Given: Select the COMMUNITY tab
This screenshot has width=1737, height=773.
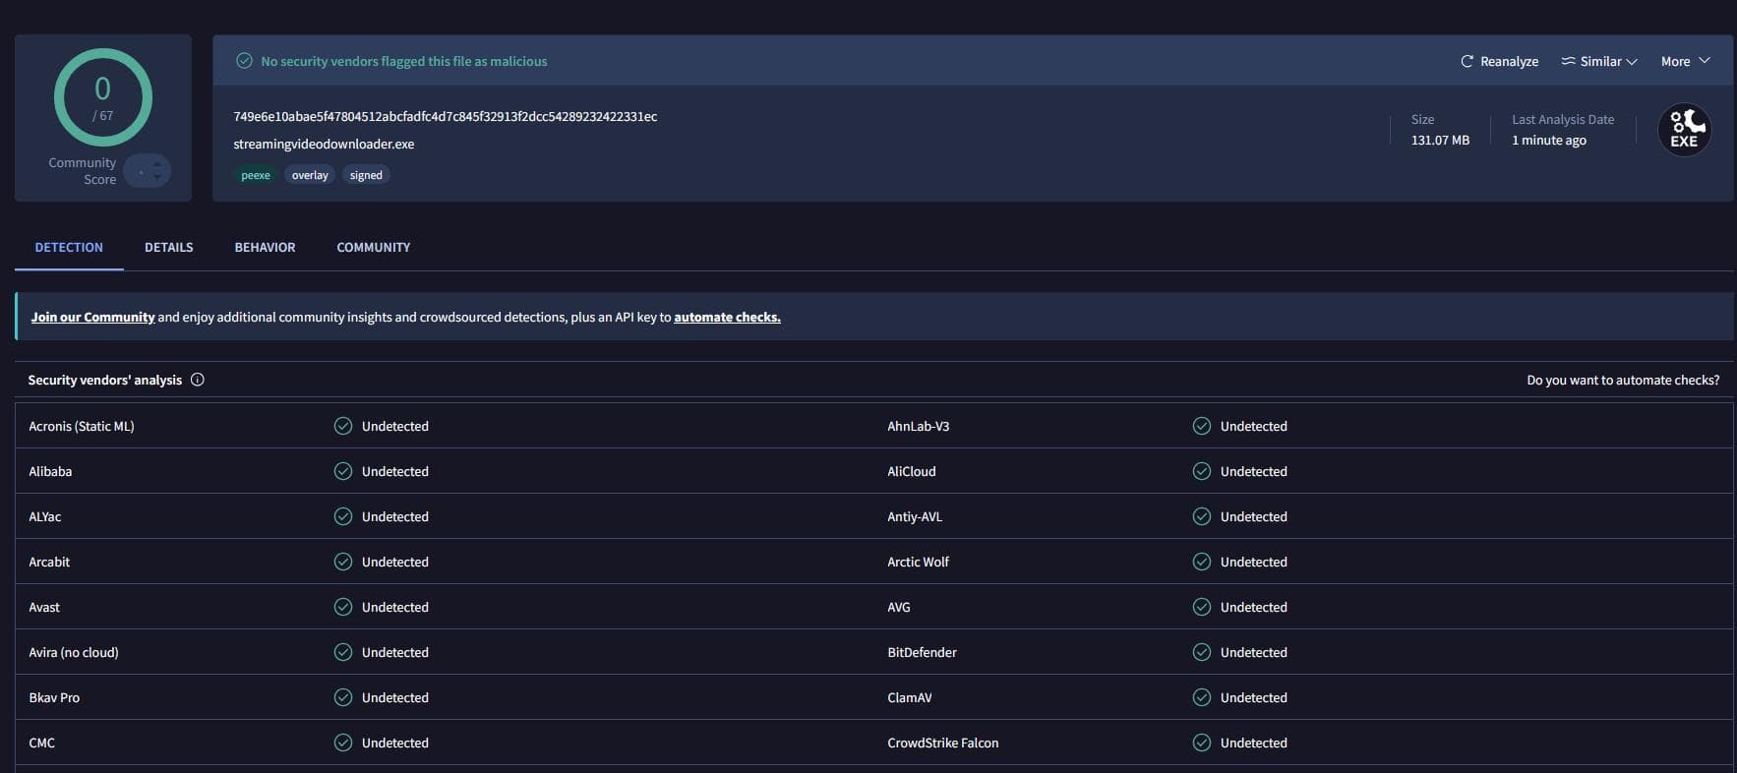Looking at the screenshot, I should [x=374, y=247].
